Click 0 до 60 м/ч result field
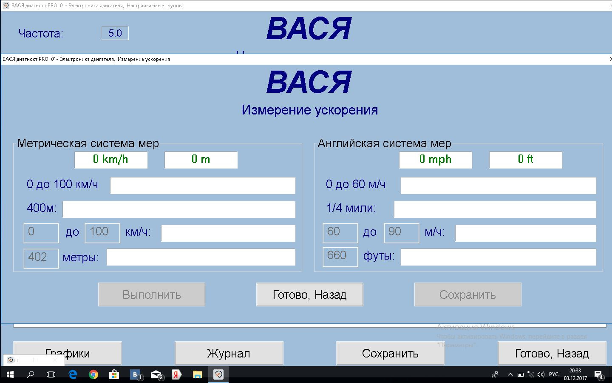 tap(499, 186)
